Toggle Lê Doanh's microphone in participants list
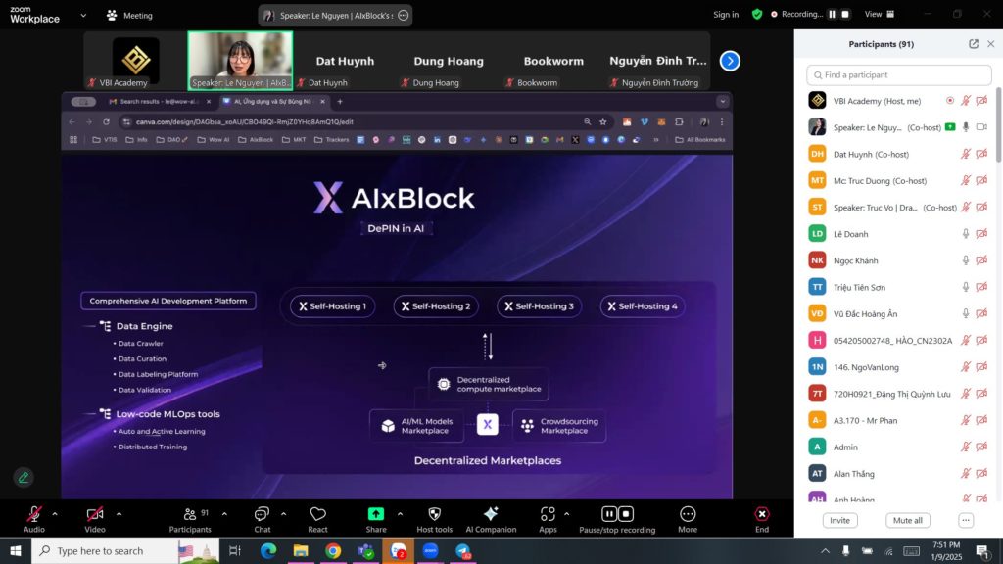This screenshot has height=564, width=1003. click(x=966, y=234)
